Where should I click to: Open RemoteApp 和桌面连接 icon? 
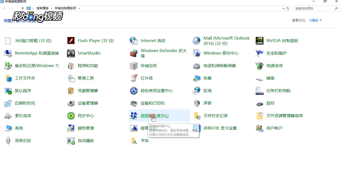pyautogui.click(x=8, y=53)
